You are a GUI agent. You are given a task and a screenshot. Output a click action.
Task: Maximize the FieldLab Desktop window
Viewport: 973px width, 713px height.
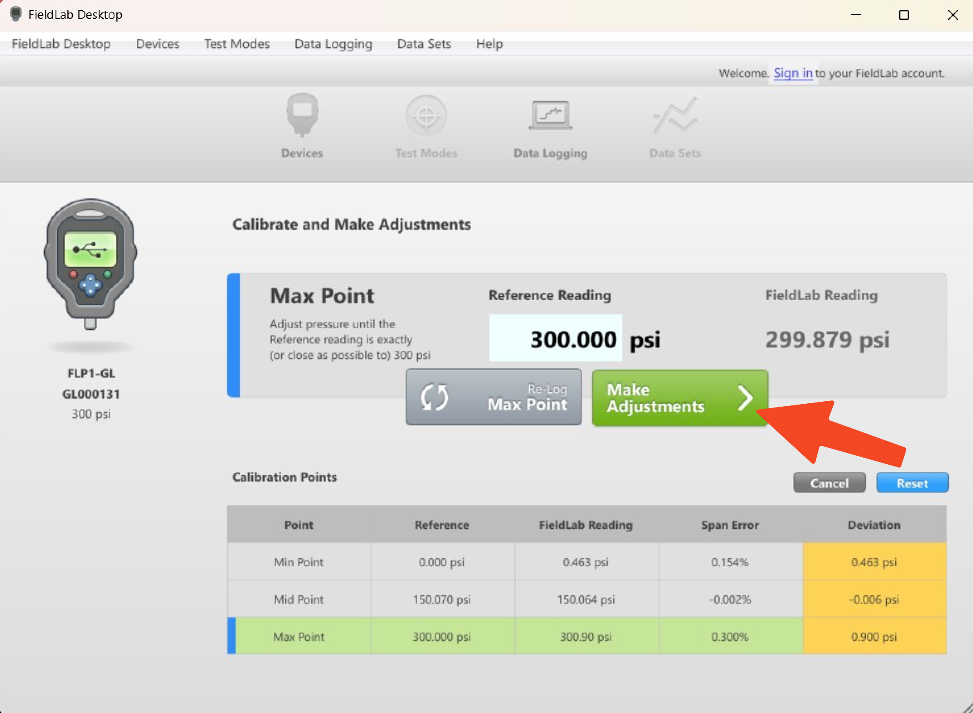pyautogui.click(x=904, y=15)
